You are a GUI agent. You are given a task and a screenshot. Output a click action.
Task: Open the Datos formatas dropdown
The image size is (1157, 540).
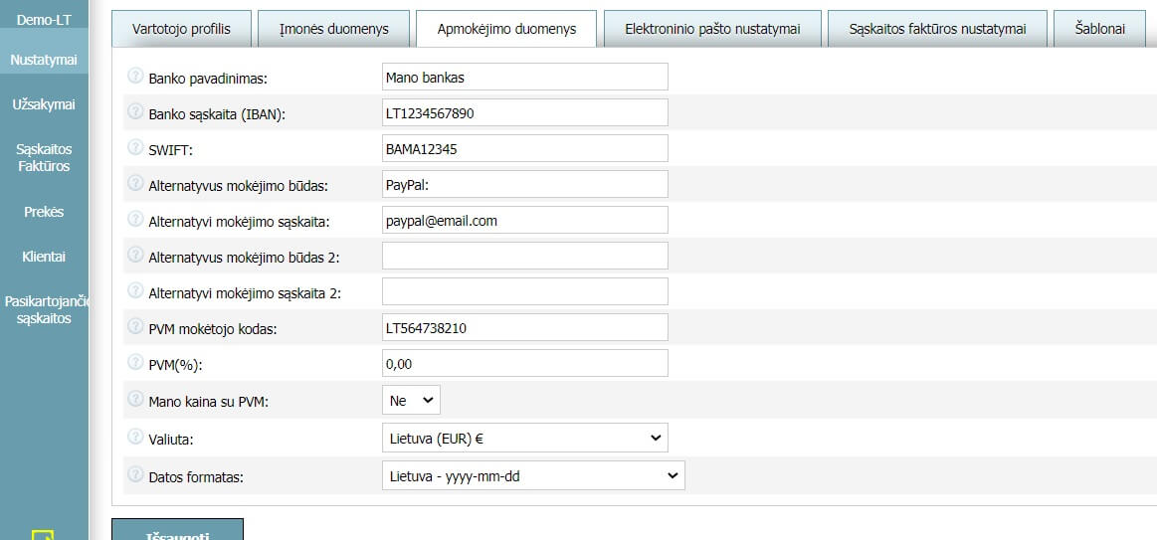coord(533,475)
